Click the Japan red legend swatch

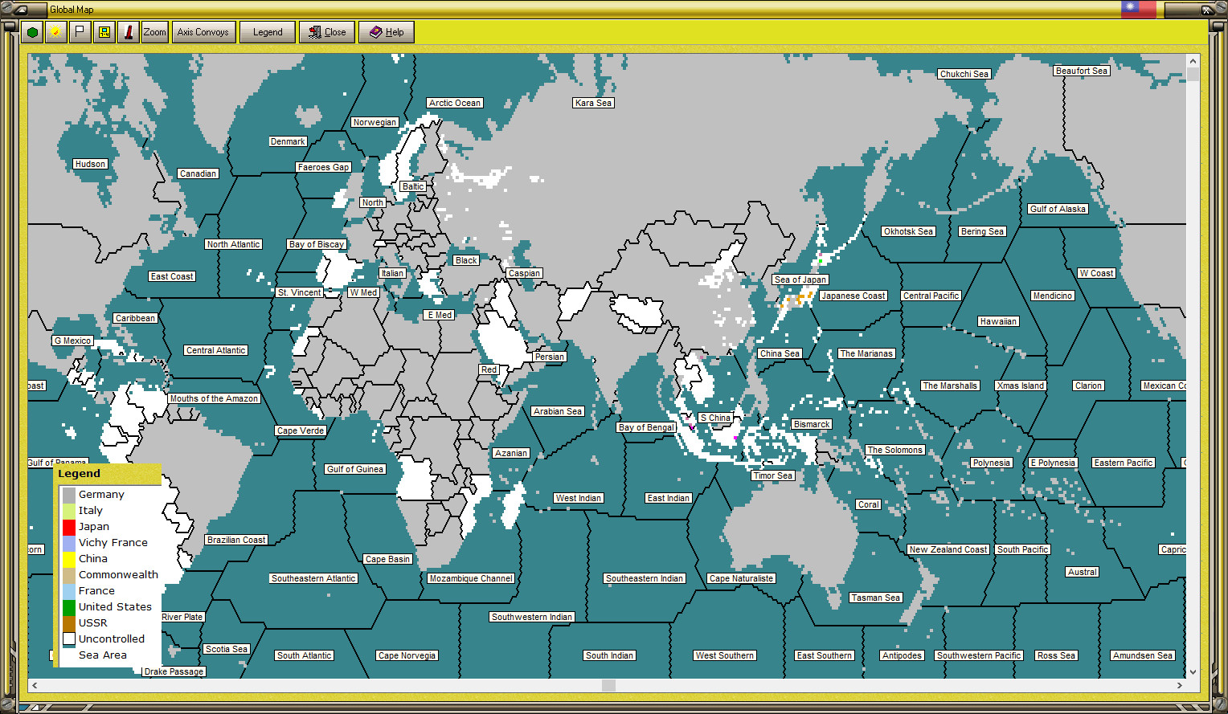[69, 527]
